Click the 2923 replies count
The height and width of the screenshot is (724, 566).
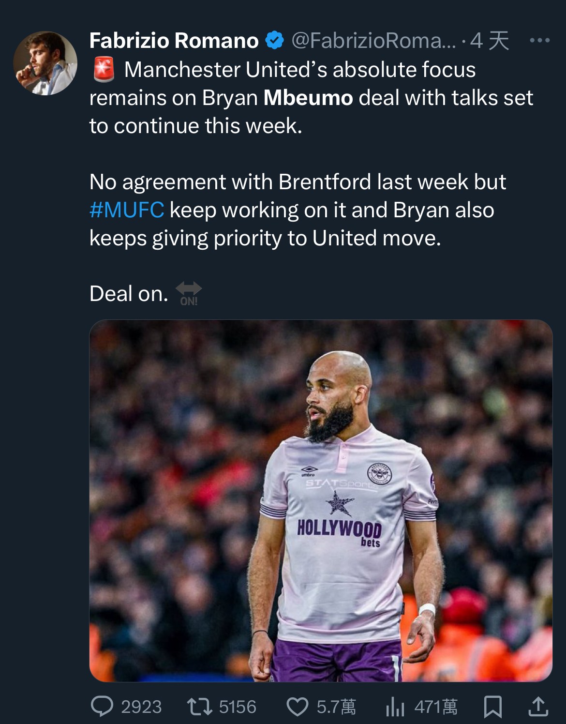pos(141,707)
